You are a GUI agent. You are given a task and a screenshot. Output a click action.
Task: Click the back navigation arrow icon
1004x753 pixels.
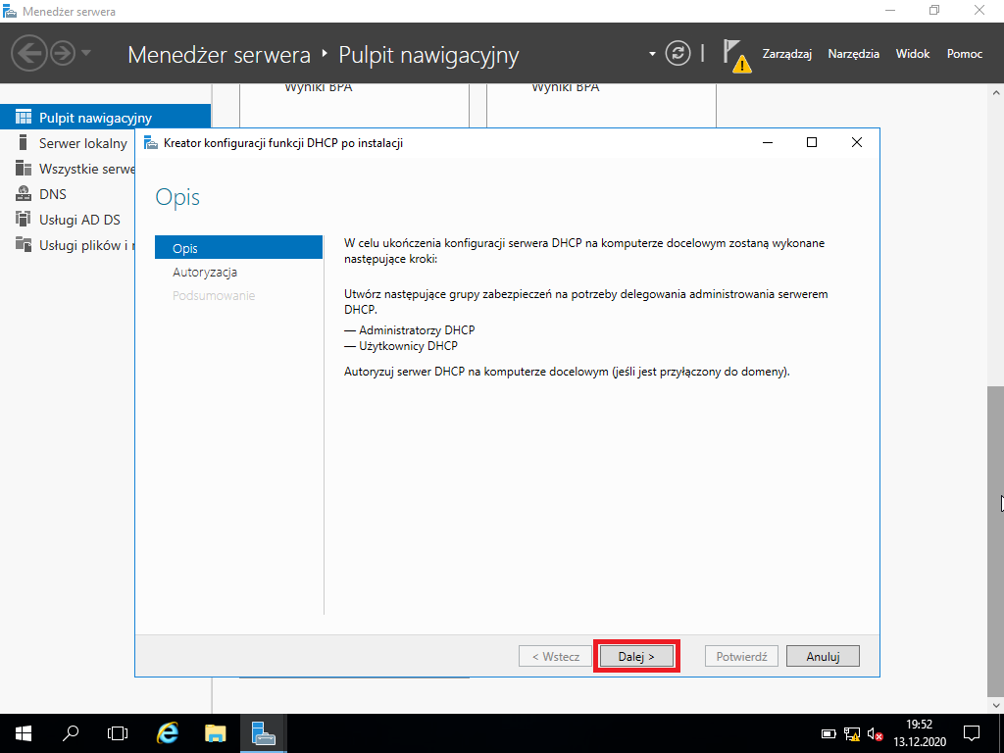tap(28, 53)
